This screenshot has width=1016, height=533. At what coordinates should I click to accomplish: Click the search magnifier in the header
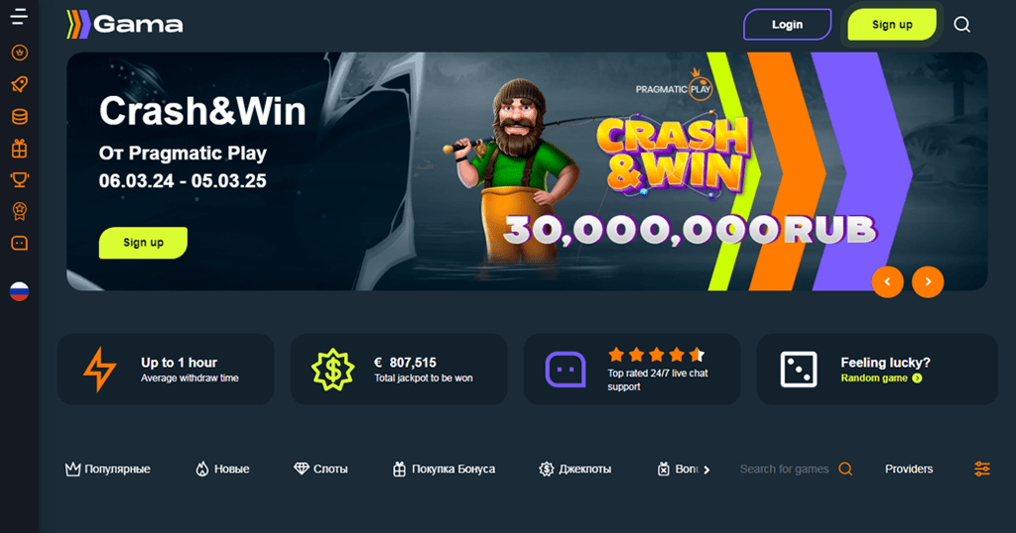coord(962,25)
